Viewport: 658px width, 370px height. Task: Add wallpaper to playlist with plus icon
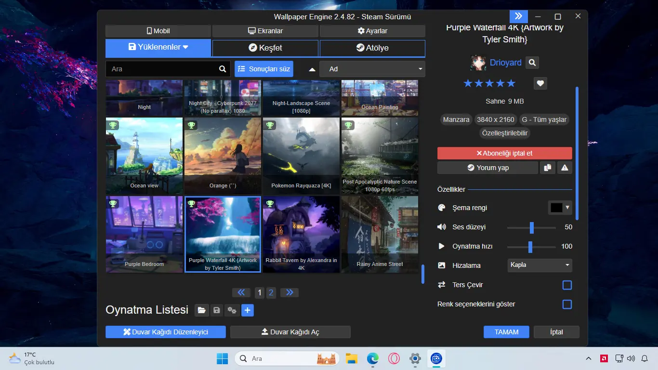click(247, 310)
